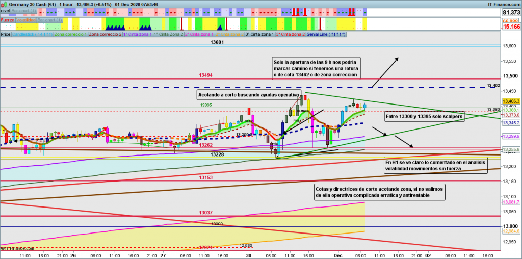Click the 1ª Cinta Zona 2 label
Viewport: 522px width, 259px height.
point(168,34)
